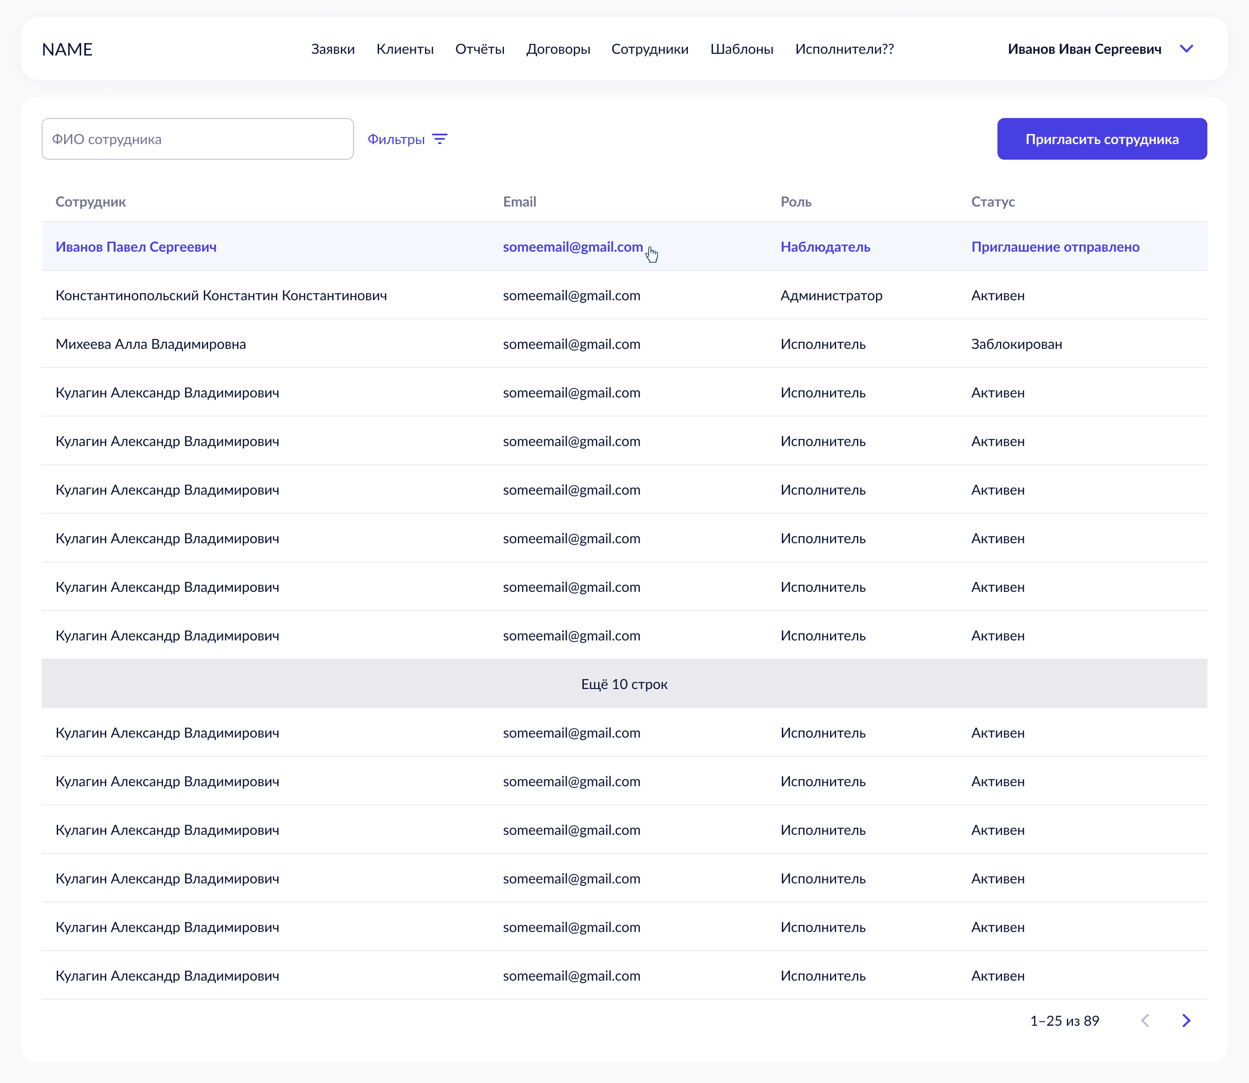Click Михеева Алла Владимировна name
The image size is (1249, 1083).
(150, 344)
